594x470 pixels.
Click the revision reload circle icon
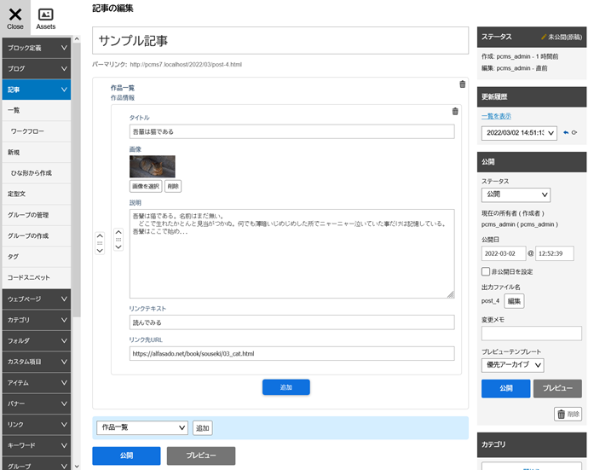coord(574,133)
